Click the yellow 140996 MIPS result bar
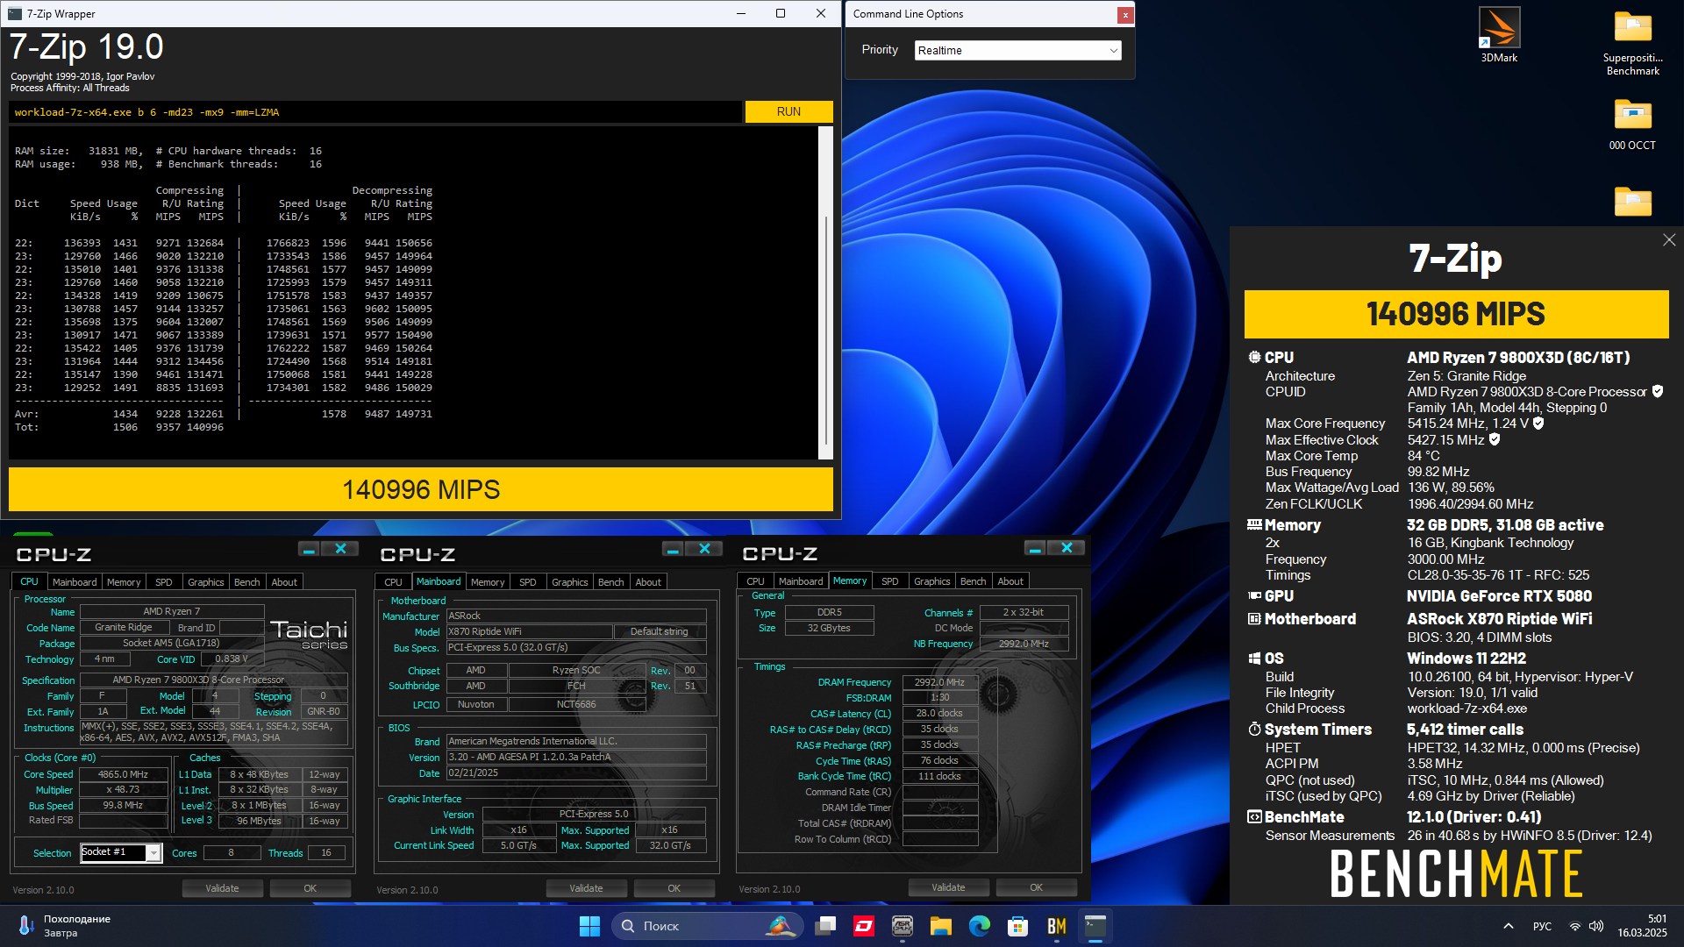 [421, 489]
